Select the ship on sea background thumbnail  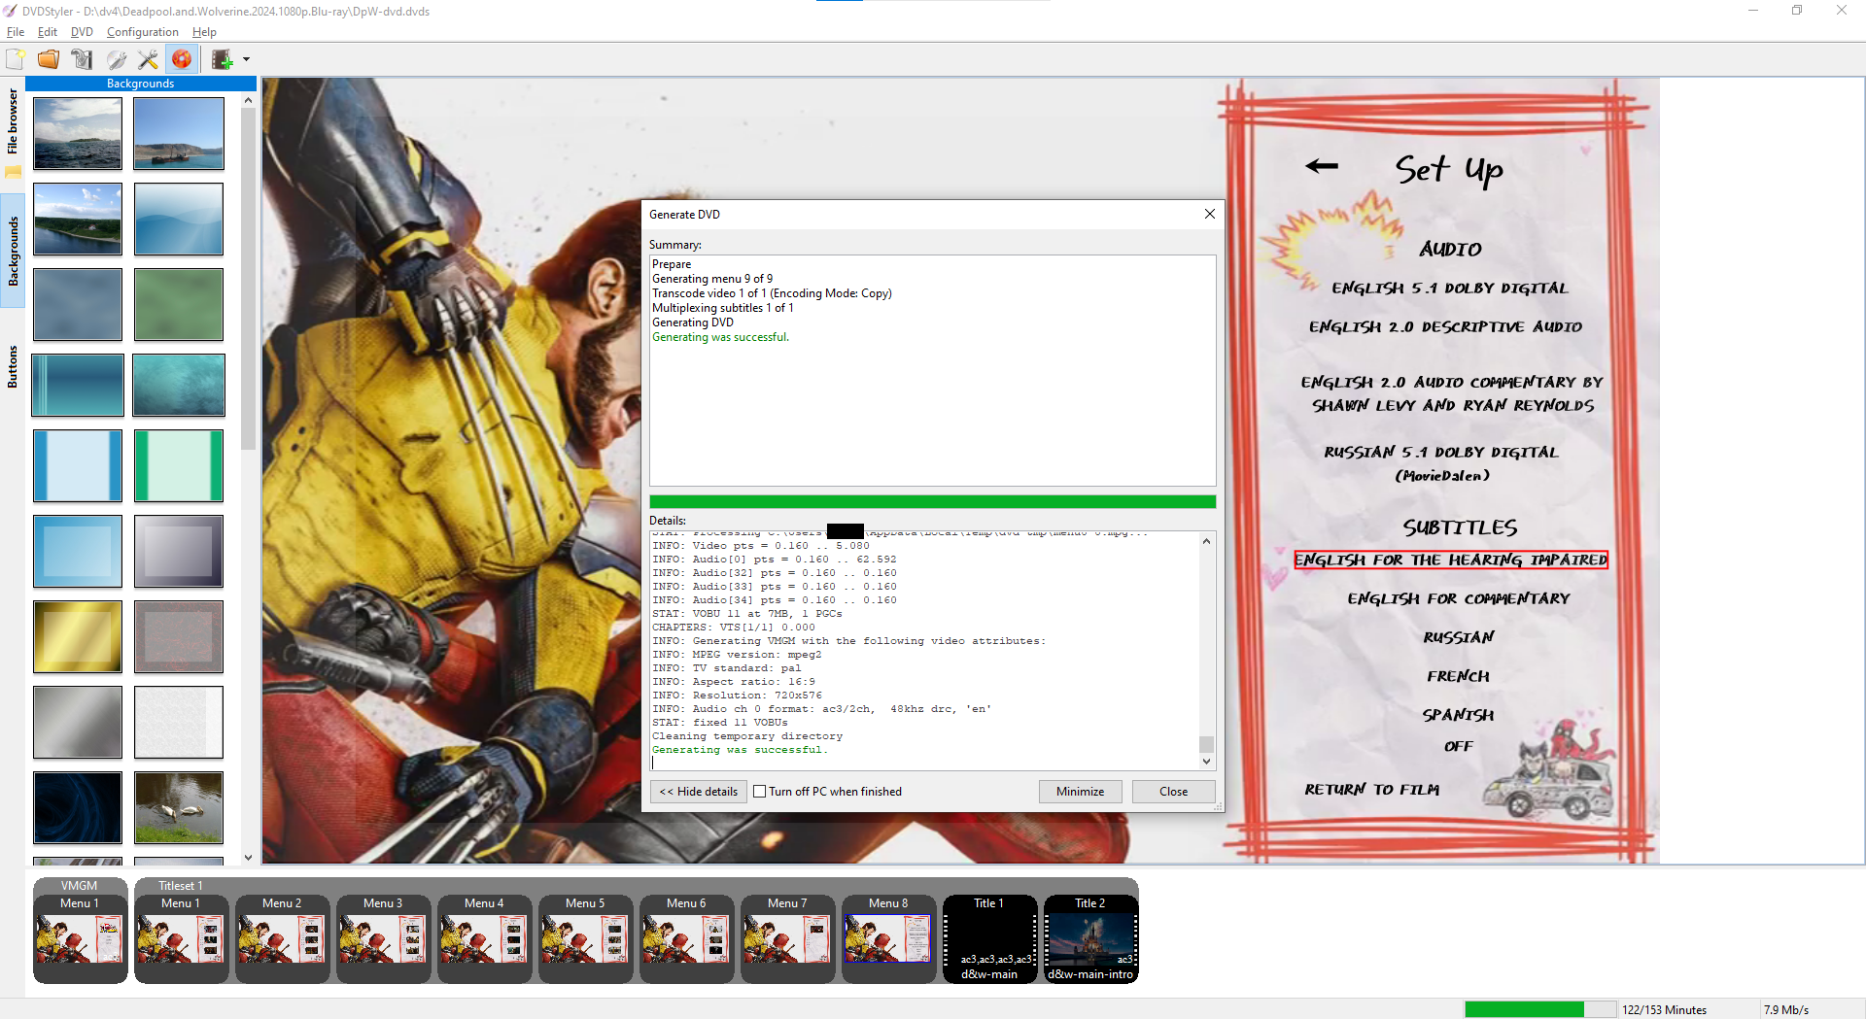pos(179,133)
